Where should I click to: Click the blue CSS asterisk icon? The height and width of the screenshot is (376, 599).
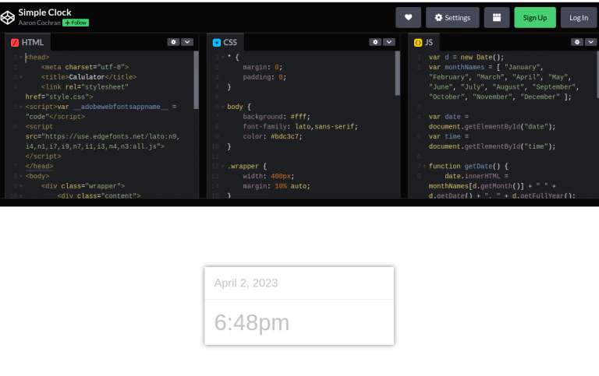pos(217,43)
